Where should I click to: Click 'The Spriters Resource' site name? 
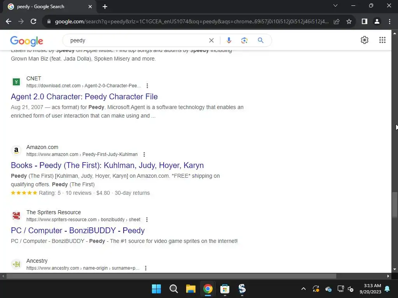(x=54, y=212)
